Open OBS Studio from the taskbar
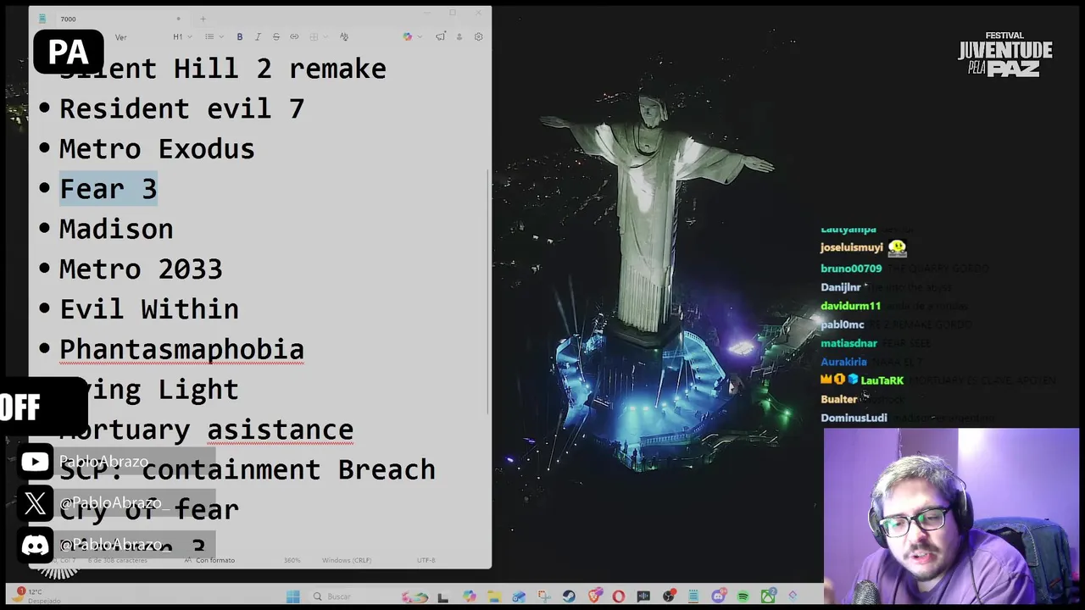Viewport: 1085px width, 610px height. [x=669, y=596]
